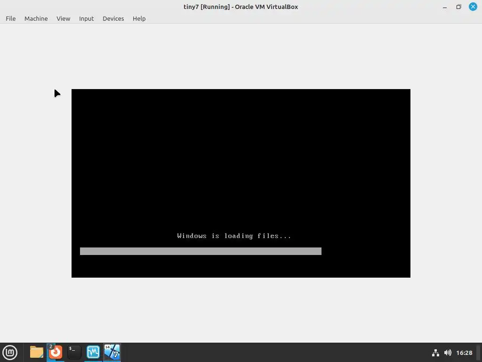482x362 pixels.
Task: Select the VirtualBox tiny7 taskbar icon
Action: [x=112, y=352]
